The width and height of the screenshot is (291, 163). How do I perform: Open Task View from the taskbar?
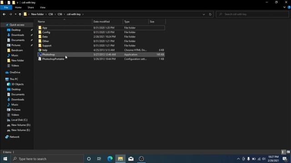(99, 159)
